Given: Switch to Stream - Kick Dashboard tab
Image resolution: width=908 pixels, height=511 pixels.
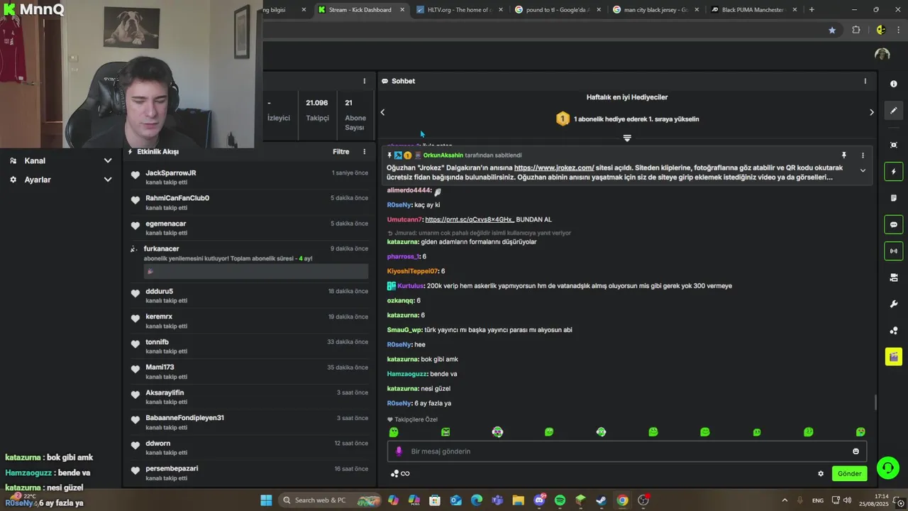Looking at the screenshot, I should (x=361, y=10).
